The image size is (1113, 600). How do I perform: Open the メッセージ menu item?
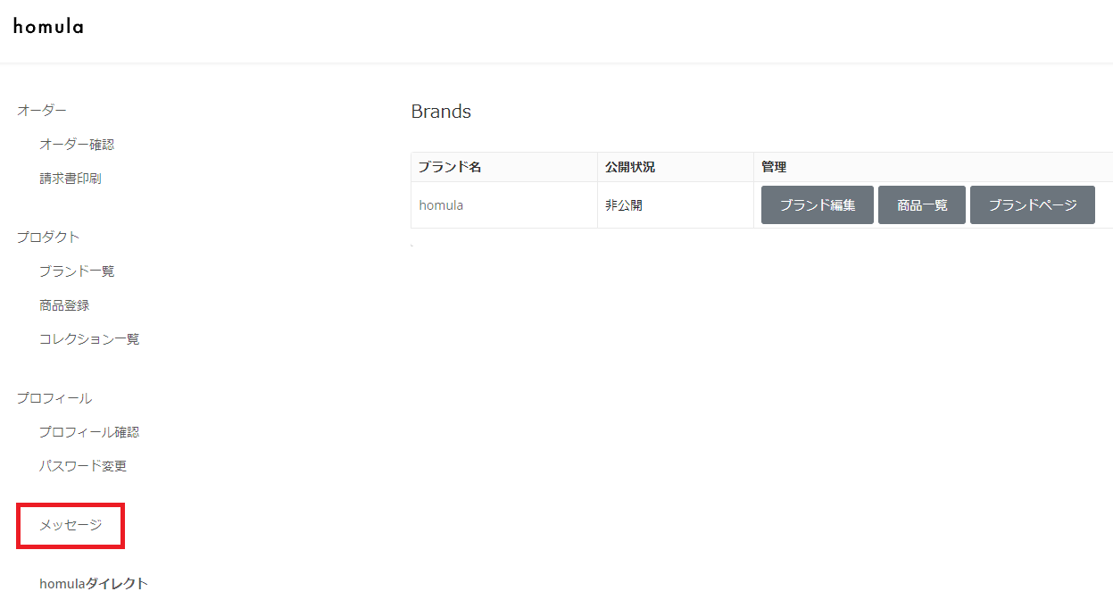(x=71, y=526)
